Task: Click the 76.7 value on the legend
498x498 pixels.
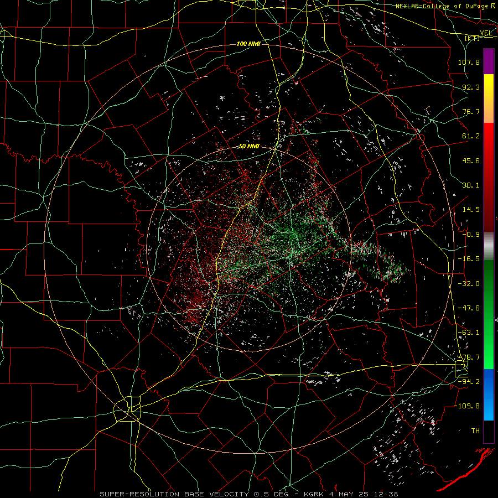Action: [471, 111]
